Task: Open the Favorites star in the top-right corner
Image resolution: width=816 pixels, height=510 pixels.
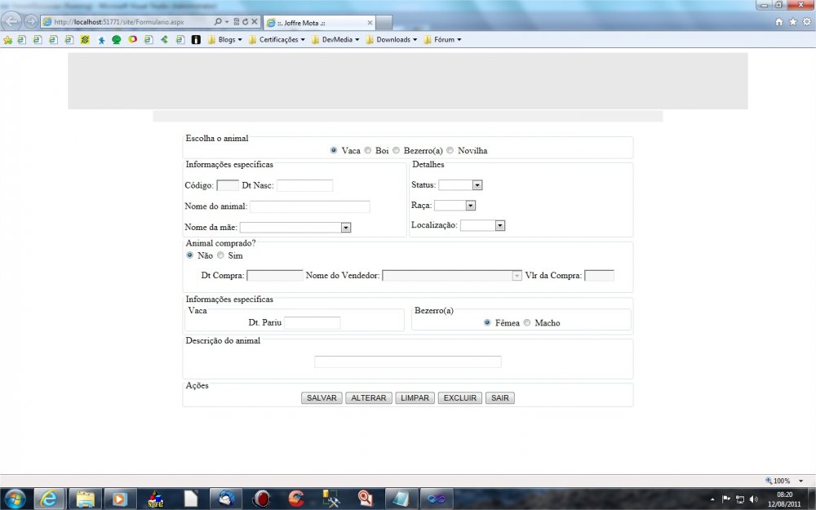Action: [792, 22]
